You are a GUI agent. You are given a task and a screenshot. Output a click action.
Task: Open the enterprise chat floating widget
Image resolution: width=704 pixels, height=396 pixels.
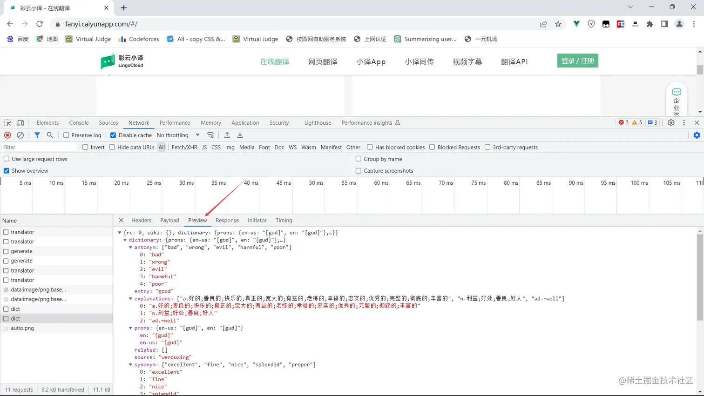[677, 99]
